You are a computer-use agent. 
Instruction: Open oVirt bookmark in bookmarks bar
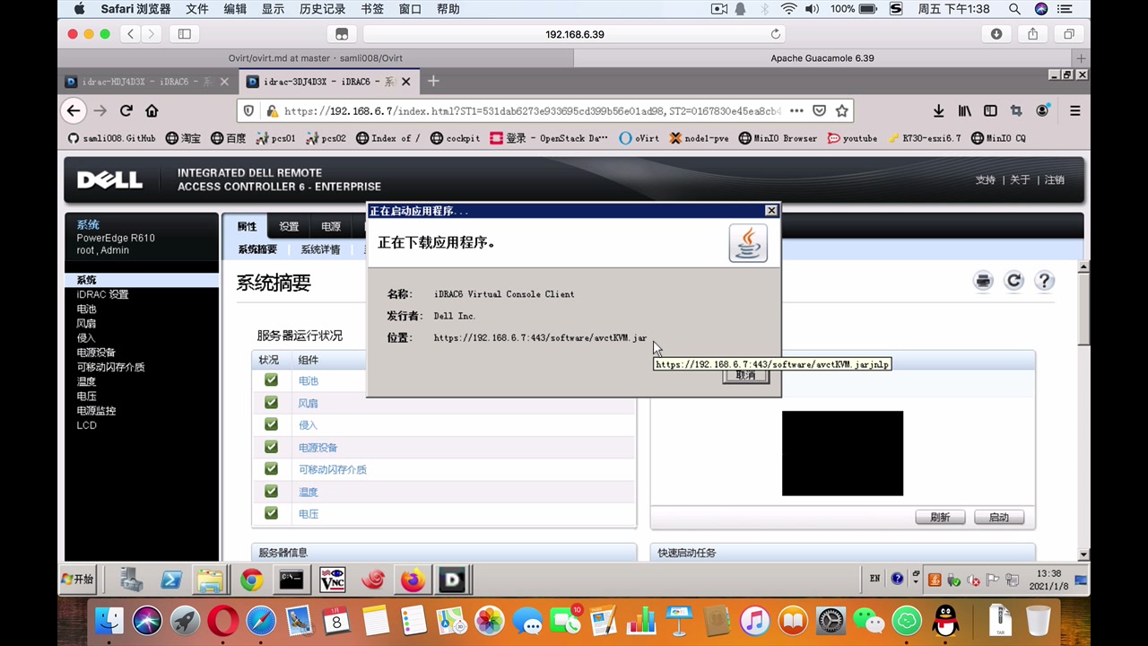tap(639, 138)
